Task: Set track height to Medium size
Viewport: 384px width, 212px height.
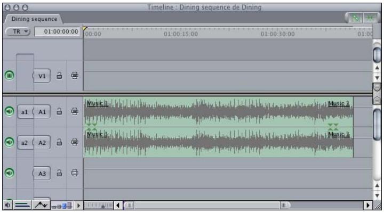Action: (64, 206)
